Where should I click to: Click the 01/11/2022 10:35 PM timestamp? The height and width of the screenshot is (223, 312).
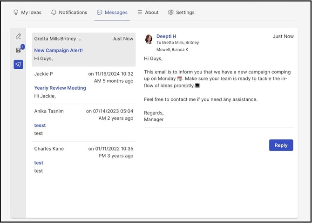(x=111, y=152)
